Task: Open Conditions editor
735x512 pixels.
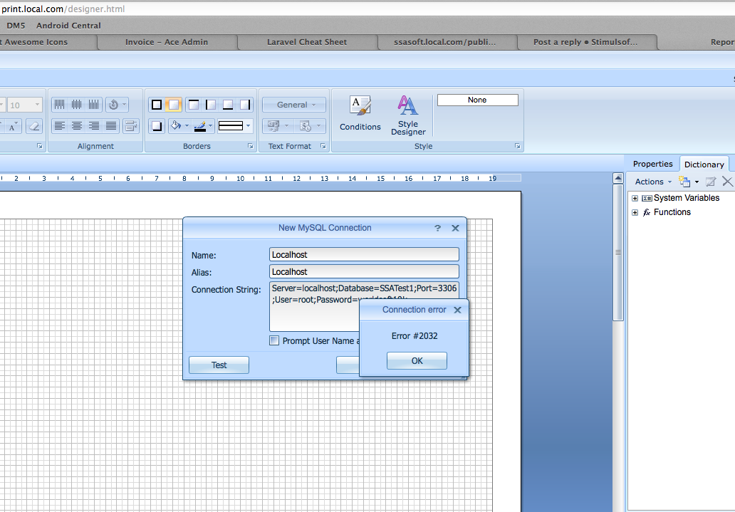Action: click(360, 113)
